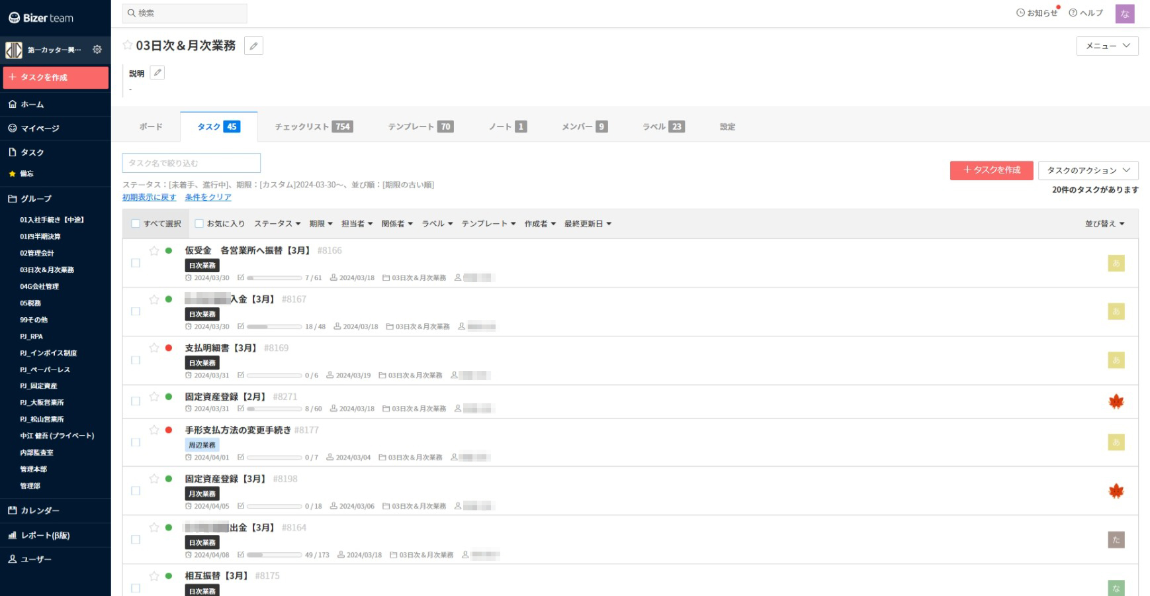Viewport: 1150px width, 596px height.
Task: Open workspace settings via the gear icon
Action: click(x=97, y=50)
